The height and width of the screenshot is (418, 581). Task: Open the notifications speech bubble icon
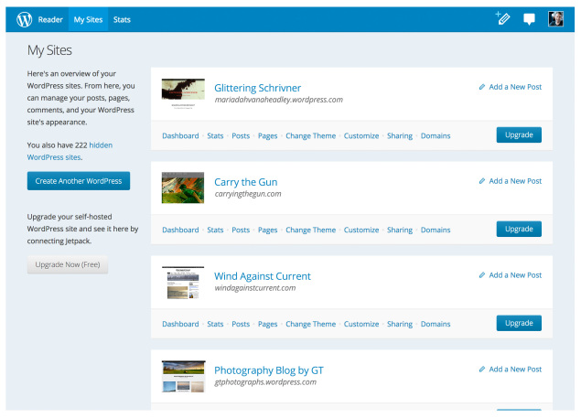click(x=529, y=19)
